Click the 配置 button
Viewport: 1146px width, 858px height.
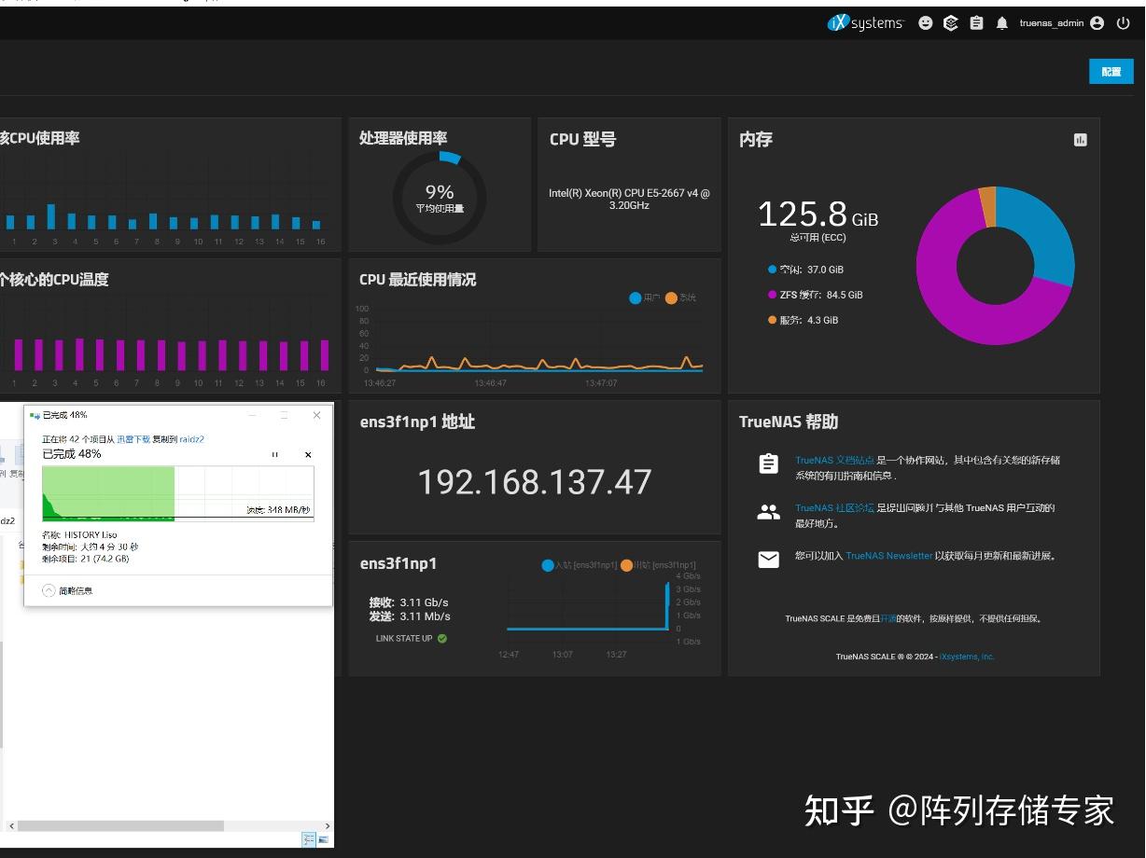coord(1111,71)
